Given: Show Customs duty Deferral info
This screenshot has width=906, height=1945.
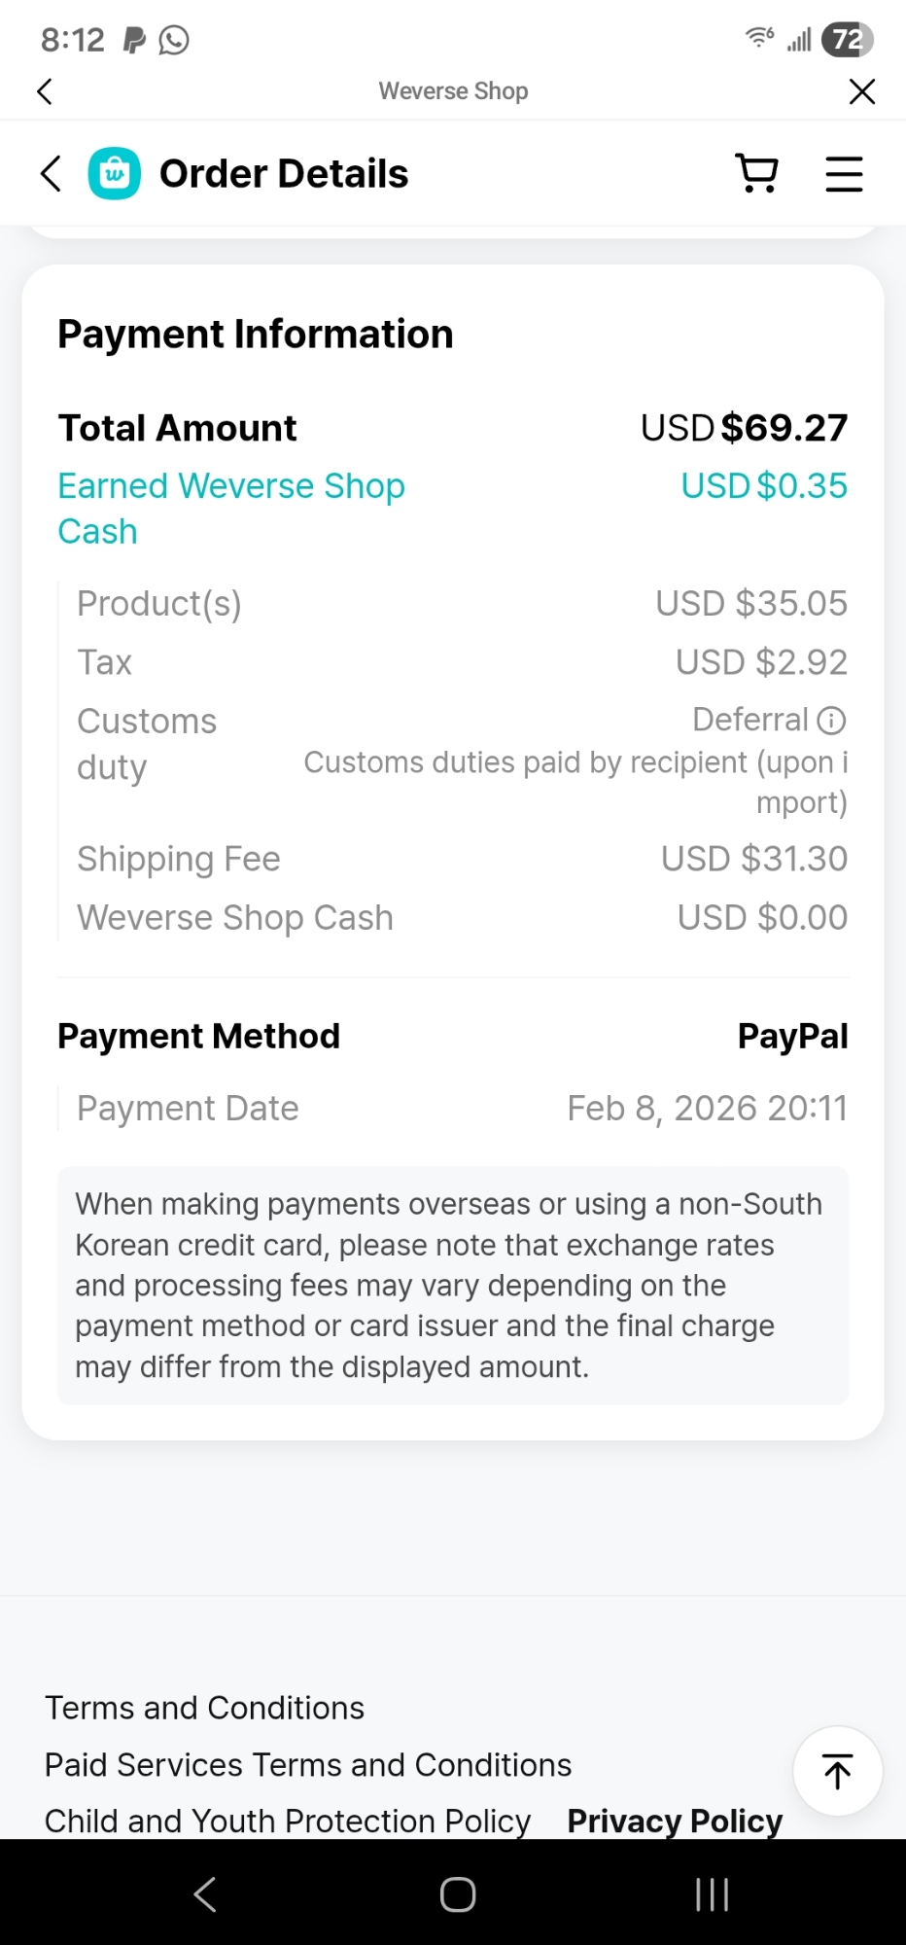Looking at the screenshot, I should pyautogui.click(x=831, y=721).
